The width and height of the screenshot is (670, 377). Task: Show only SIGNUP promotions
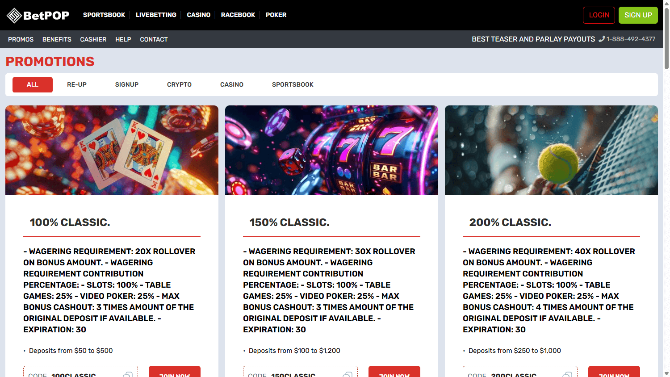click(x=127, y=84)
